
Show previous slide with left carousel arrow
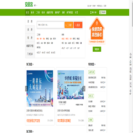coord(26,89)
